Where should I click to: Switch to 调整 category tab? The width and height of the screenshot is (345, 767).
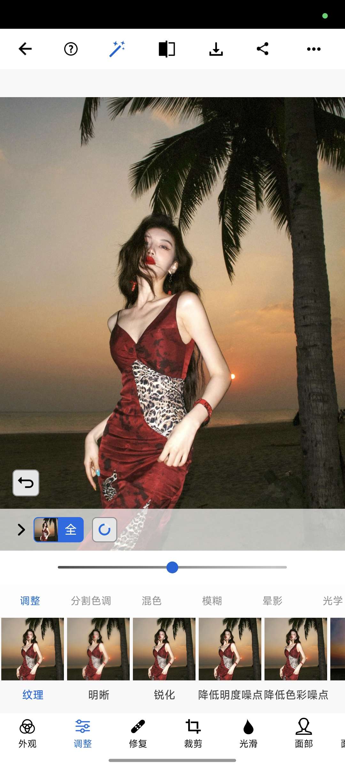pos(30,601)
